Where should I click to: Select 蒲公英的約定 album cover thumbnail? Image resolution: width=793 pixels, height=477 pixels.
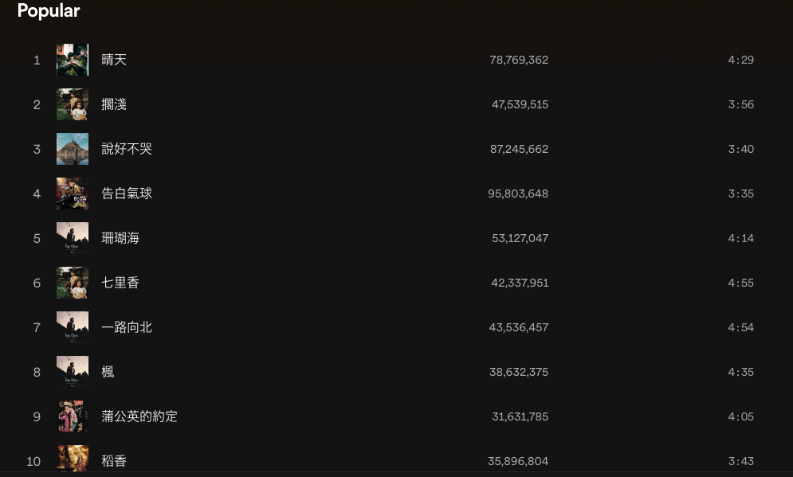coord(73,416)
